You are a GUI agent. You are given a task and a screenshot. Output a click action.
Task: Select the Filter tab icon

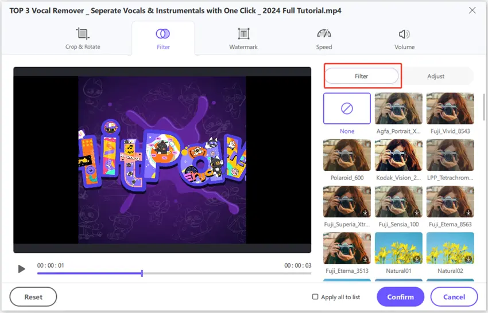point(163,34)
